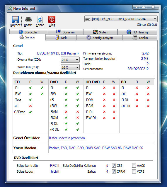Toggle the CPRM checkbox
The image size is (167, 187).
click(114, 171)
